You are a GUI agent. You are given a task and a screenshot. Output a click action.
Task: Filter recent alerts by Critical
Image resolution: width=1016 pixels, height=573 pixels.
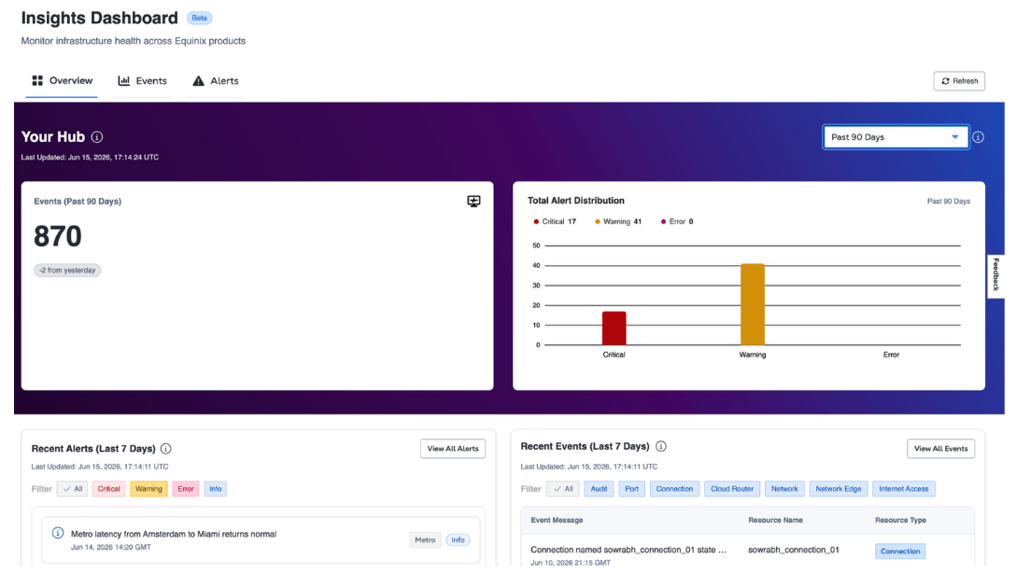click(x=109, y=489)
